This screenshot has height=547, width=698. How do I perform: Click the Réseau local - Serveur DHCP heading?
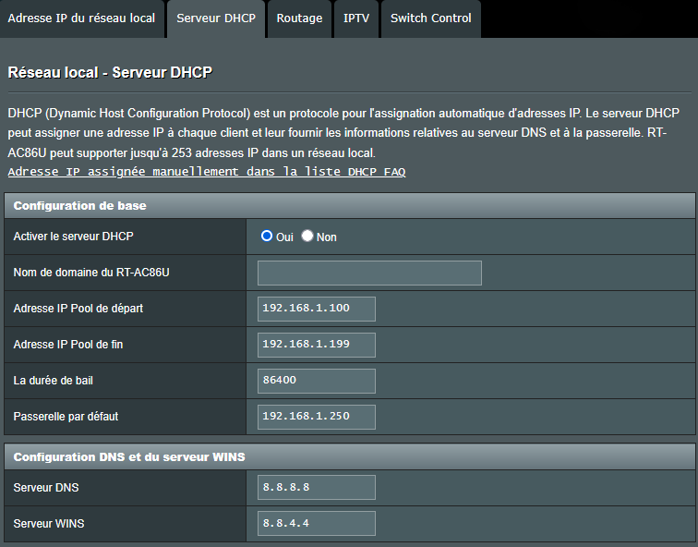click(110, 71)
